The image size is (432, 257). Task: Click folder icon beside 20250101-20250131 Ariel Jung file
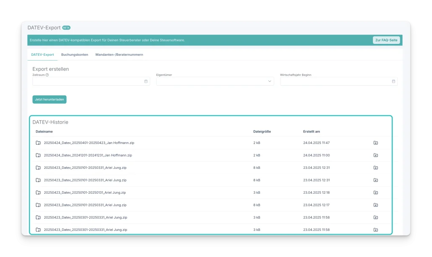pos(38,192)
